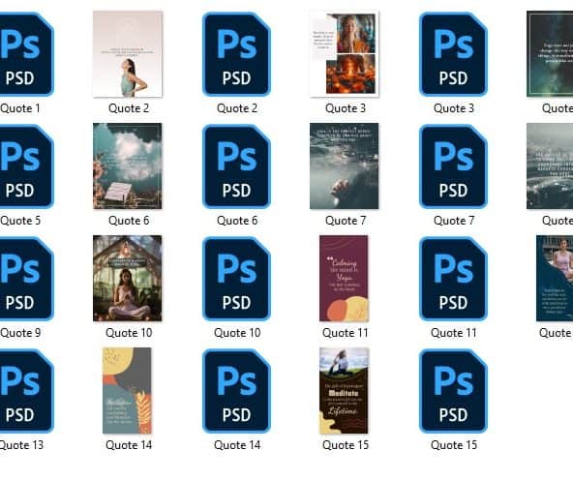
Task: Select the Quote 14 Photoshop PSD icon
Action: tap(236, 391)
